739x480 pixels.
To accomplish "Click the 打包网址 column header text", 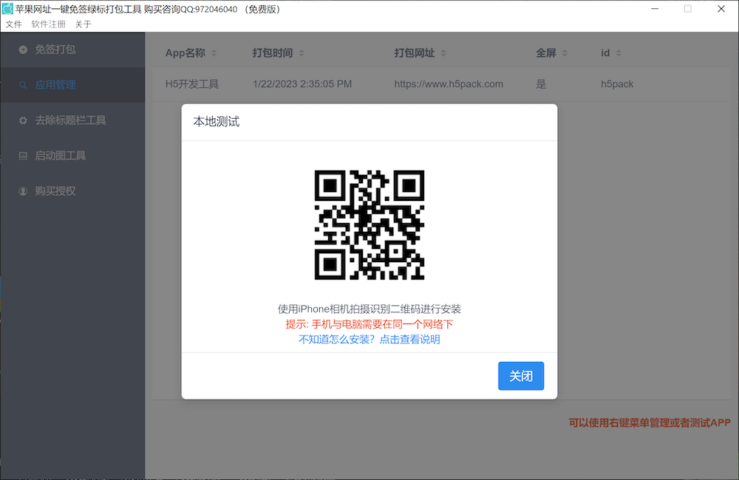I will (x=415, y=52).
